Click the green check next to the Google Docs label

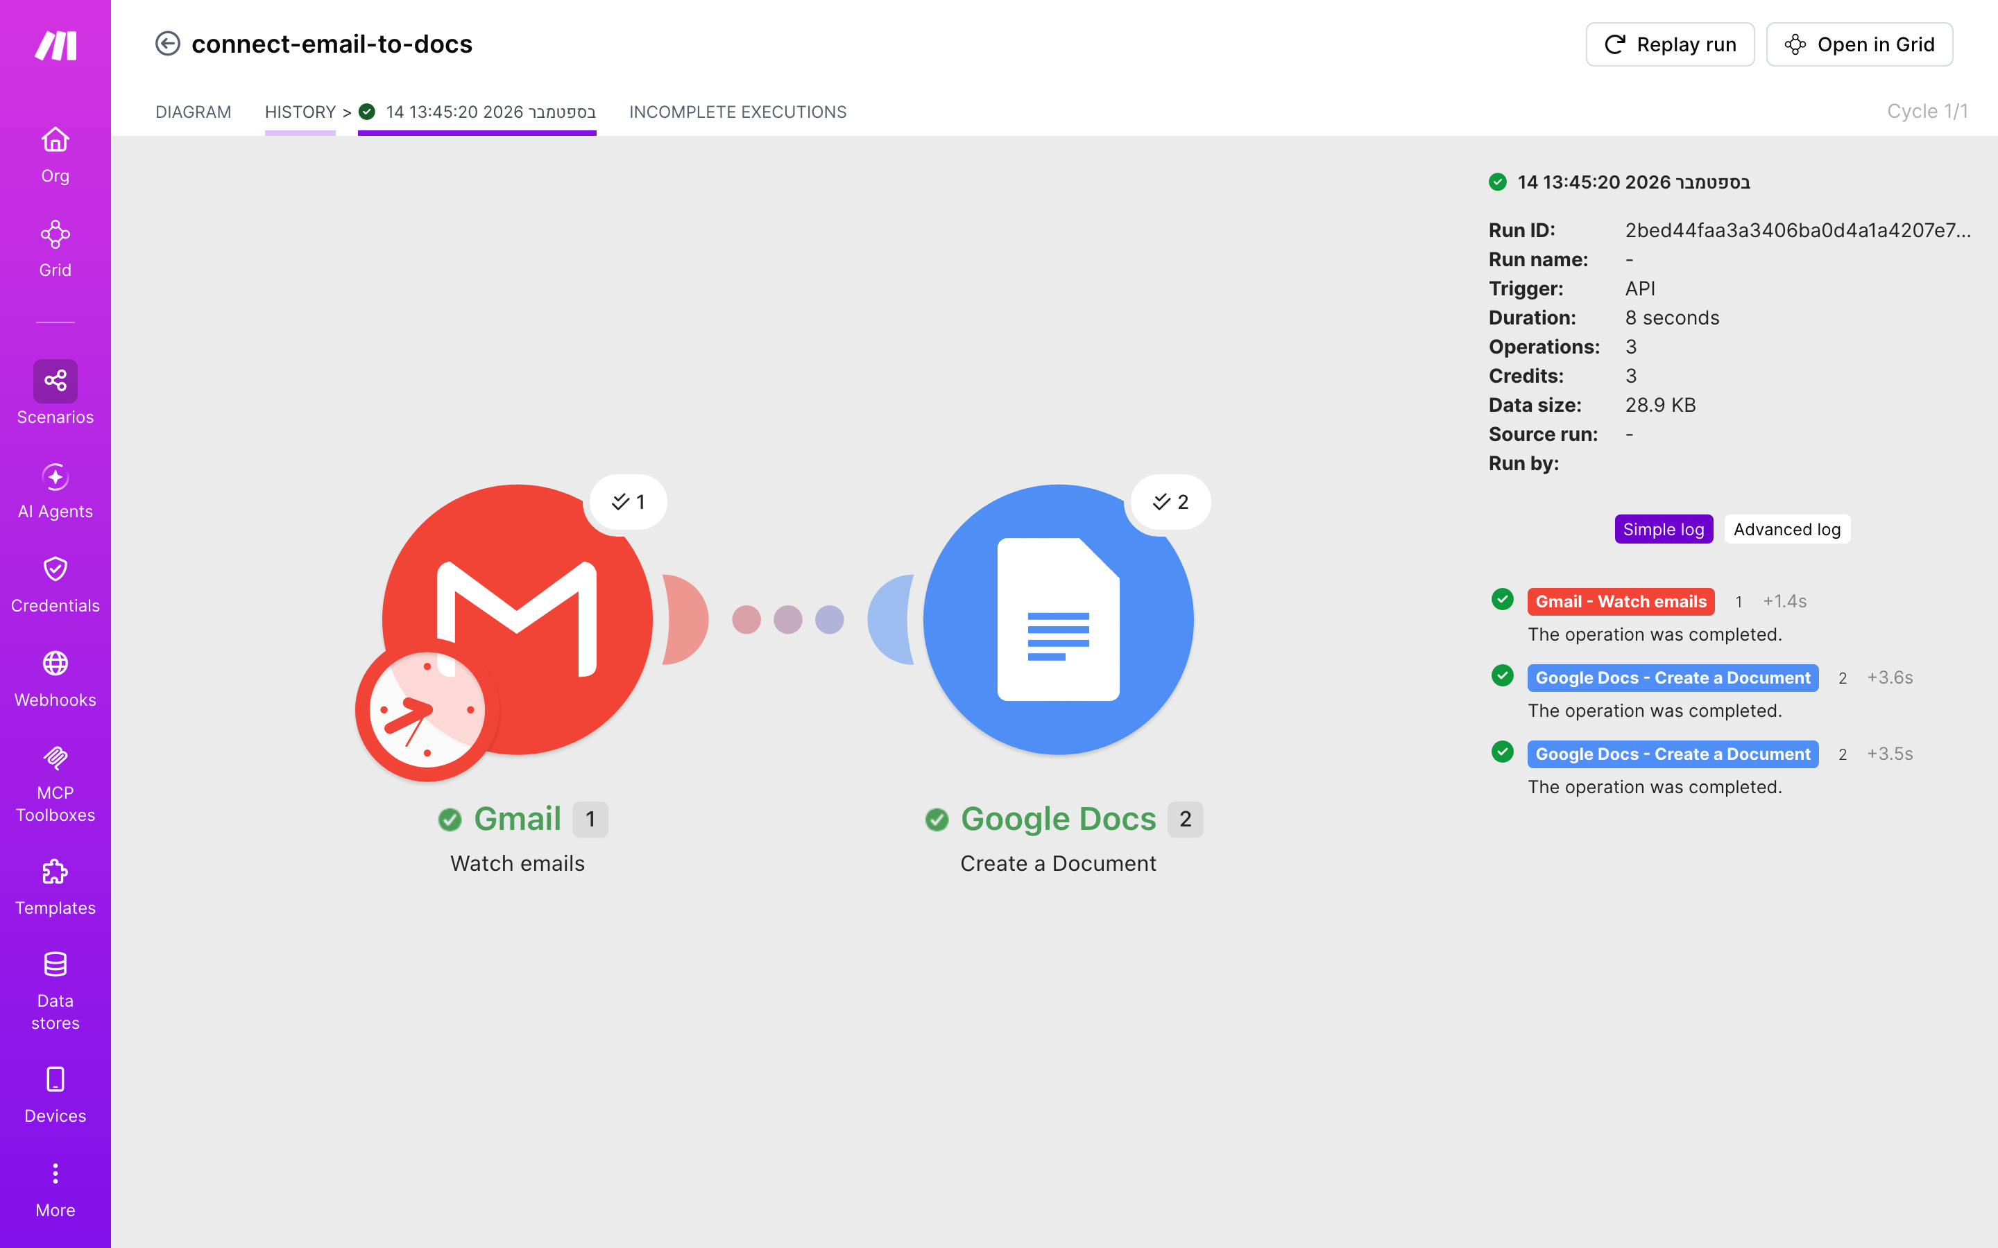click(x=937, y=820)
